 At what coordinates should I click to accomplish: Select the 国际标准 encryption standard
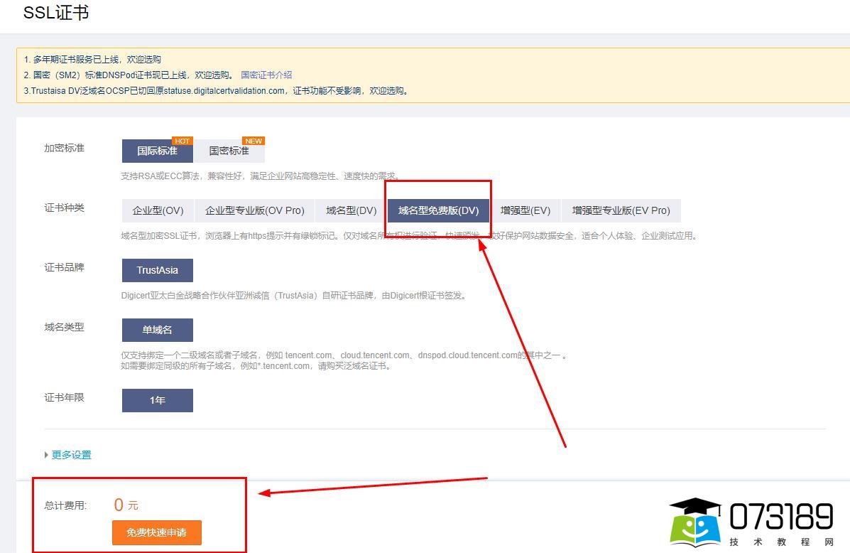pyautogui.click(x=157, y=151)
